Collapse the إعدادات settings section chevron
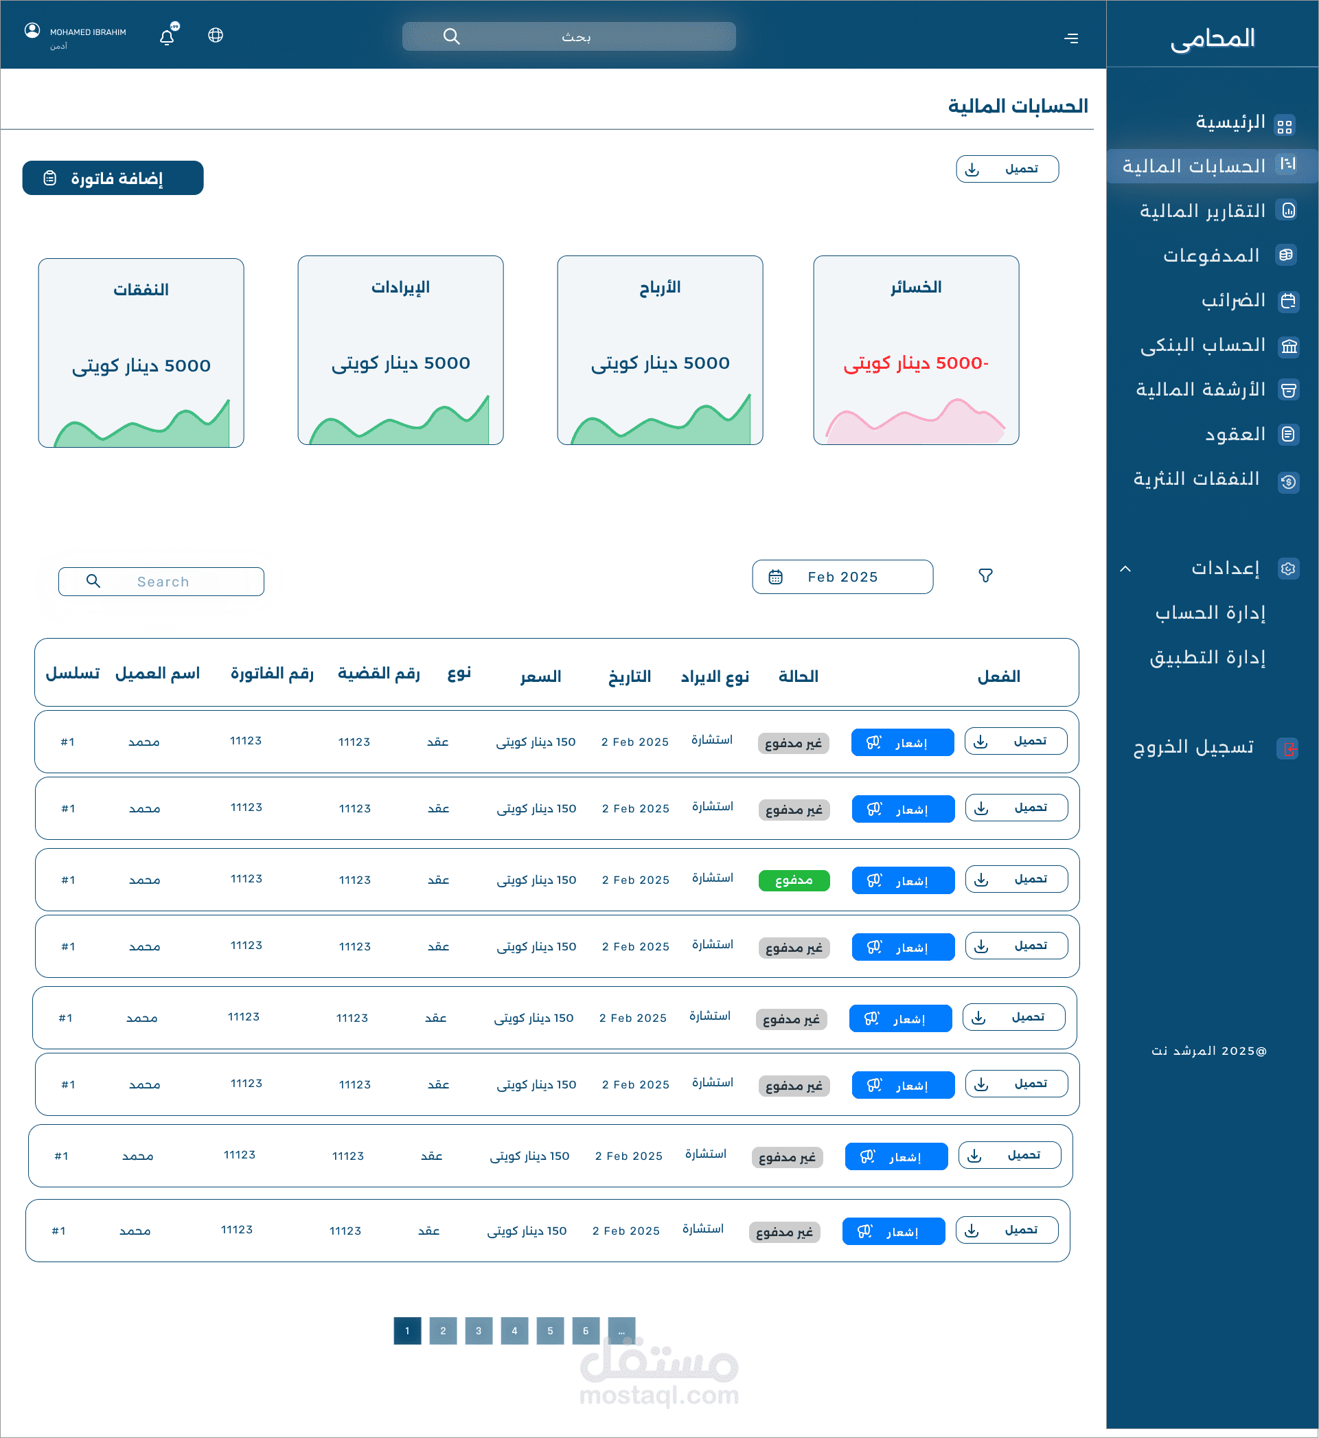This screenshot has width=1319, height=1438. point(1126,570)
